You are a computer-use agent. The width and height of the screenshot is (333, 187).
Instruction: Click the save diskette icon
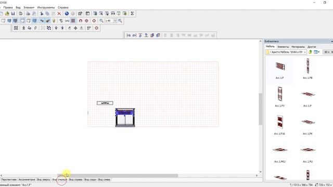pyautogui.click(x=13, y=14)
